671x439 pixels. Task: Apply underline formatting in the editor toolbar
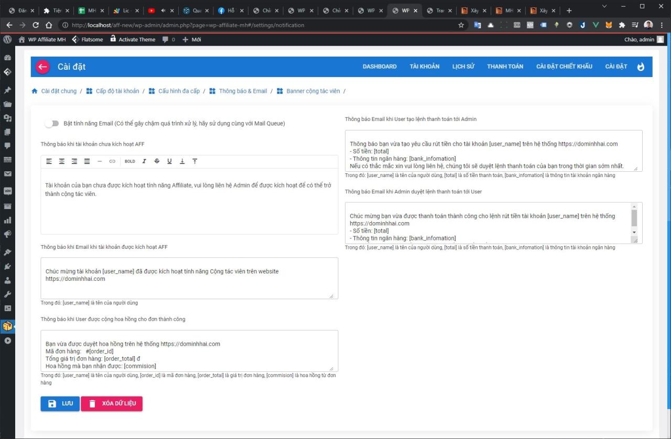click(x=169, y=161)
